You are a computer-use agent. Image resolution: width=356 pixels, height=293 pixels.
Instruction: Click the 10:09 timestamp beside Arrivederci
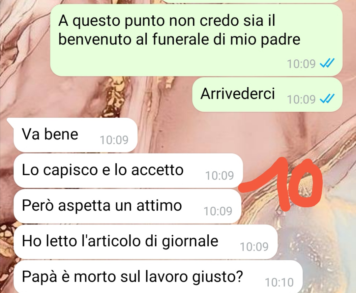point(301,100)
